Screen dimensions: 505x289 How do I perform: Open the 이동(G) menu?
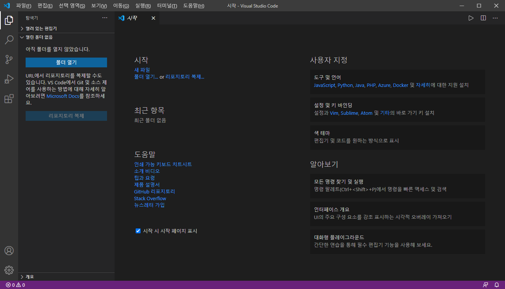121,6
